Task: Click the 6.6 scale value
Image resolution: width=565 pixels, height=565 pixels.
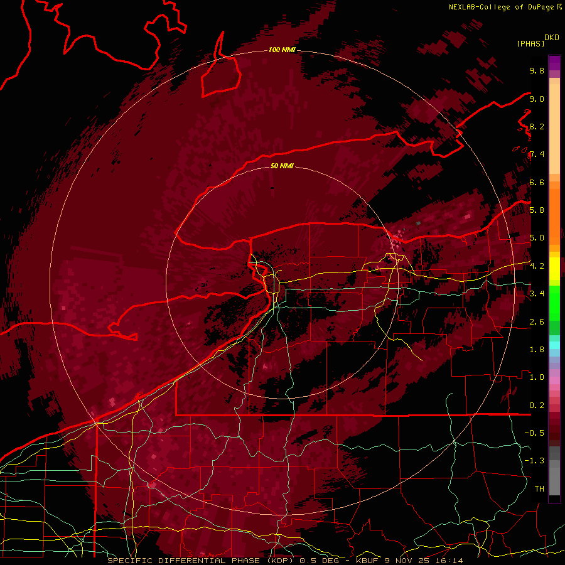Action: 537,182
